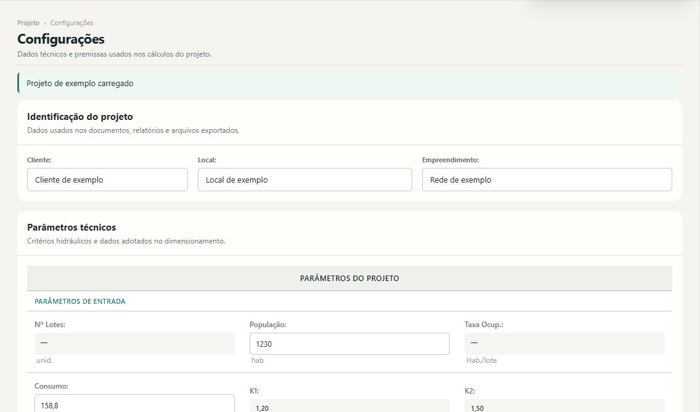Screen dimensions: 700x412
Task: Select the 'Dados usados nos documentos' description text
Action: [x=134, y=130]
